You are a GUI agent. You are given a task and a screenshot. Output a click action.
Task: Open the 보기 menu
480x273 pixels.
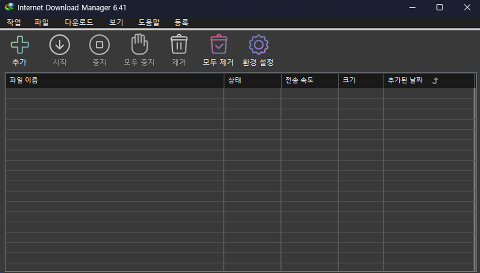[116, 22]
